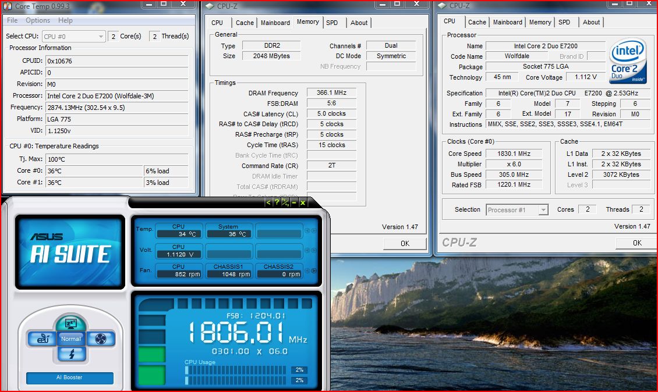The image size is (658, 392).
Task: Click the Multiplier value x 6.0
Action: pos(514,165)
